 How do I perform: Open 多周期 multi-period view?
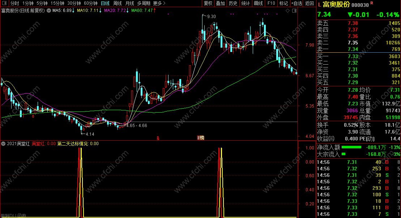tap(144, 3)
